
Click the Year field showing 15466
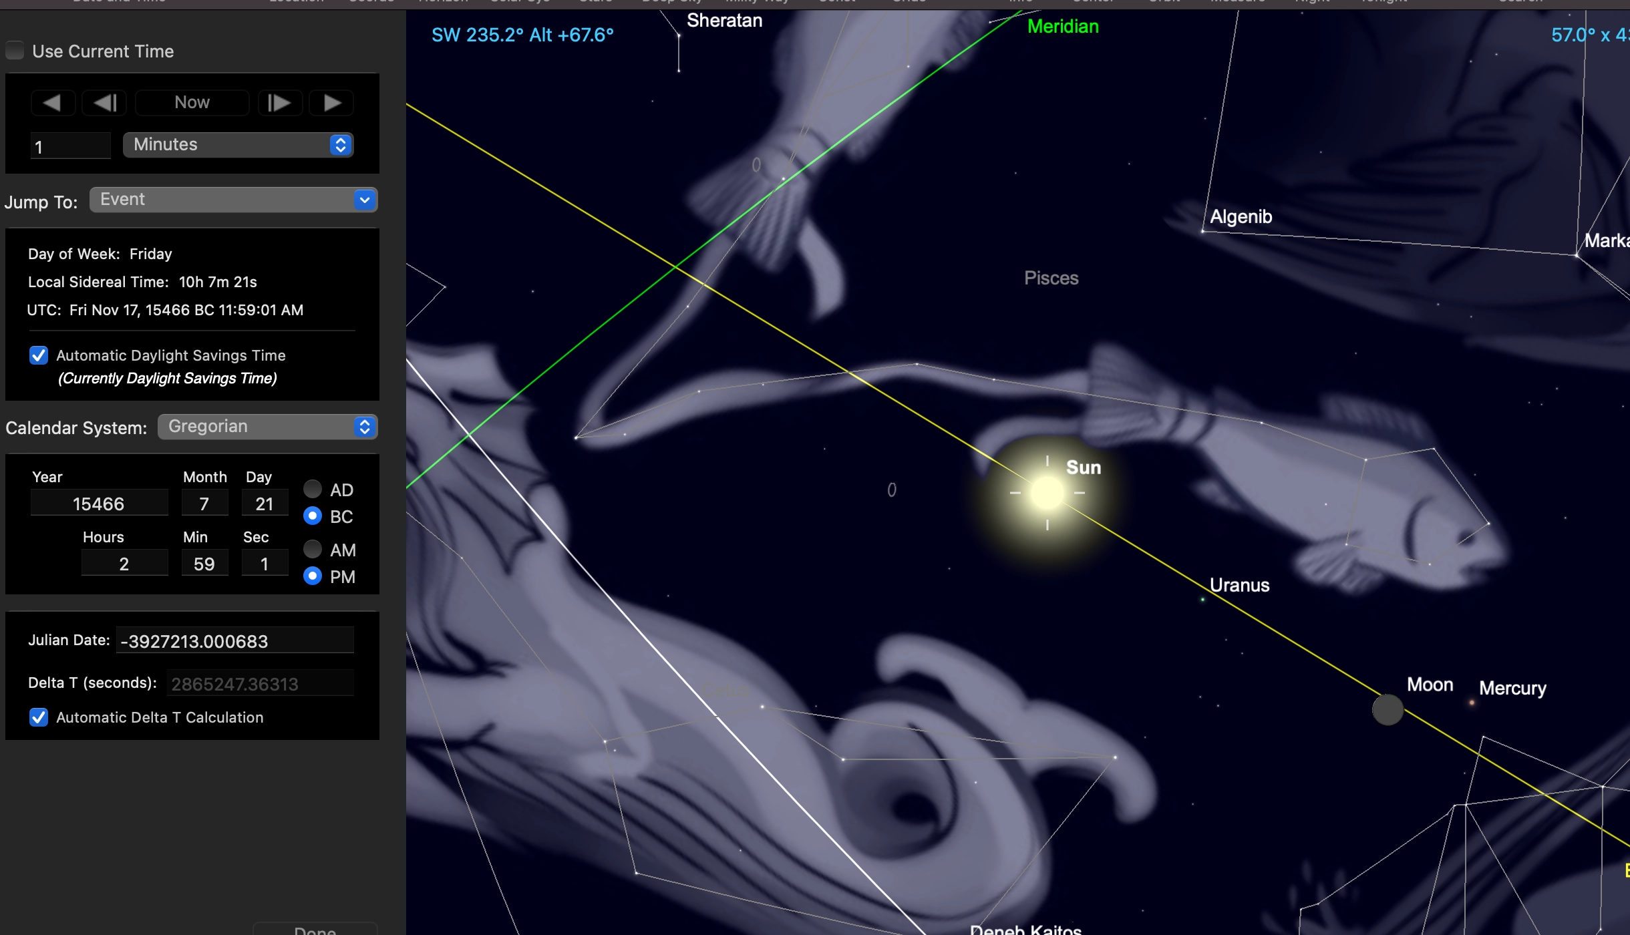pos(99,504)
